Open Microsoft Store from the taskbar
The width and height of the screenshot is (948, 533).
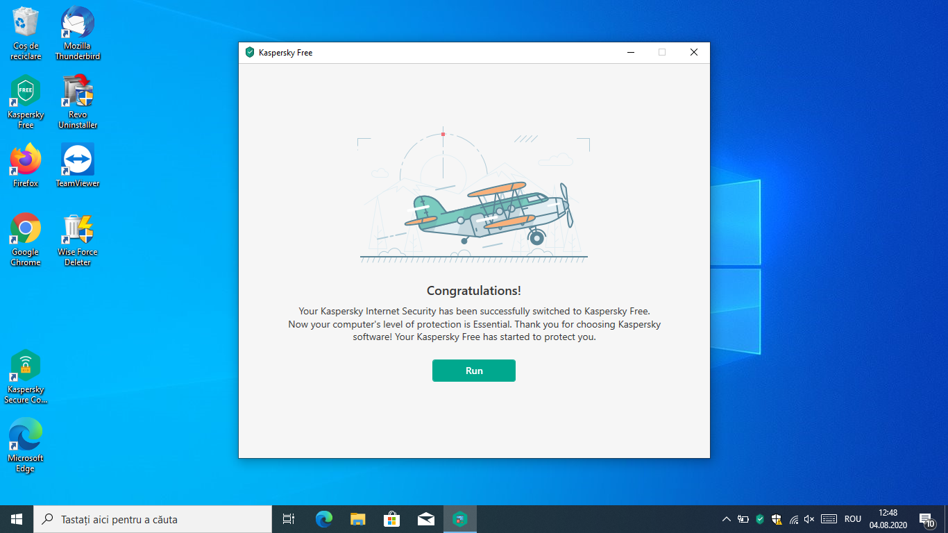point(392,519)
